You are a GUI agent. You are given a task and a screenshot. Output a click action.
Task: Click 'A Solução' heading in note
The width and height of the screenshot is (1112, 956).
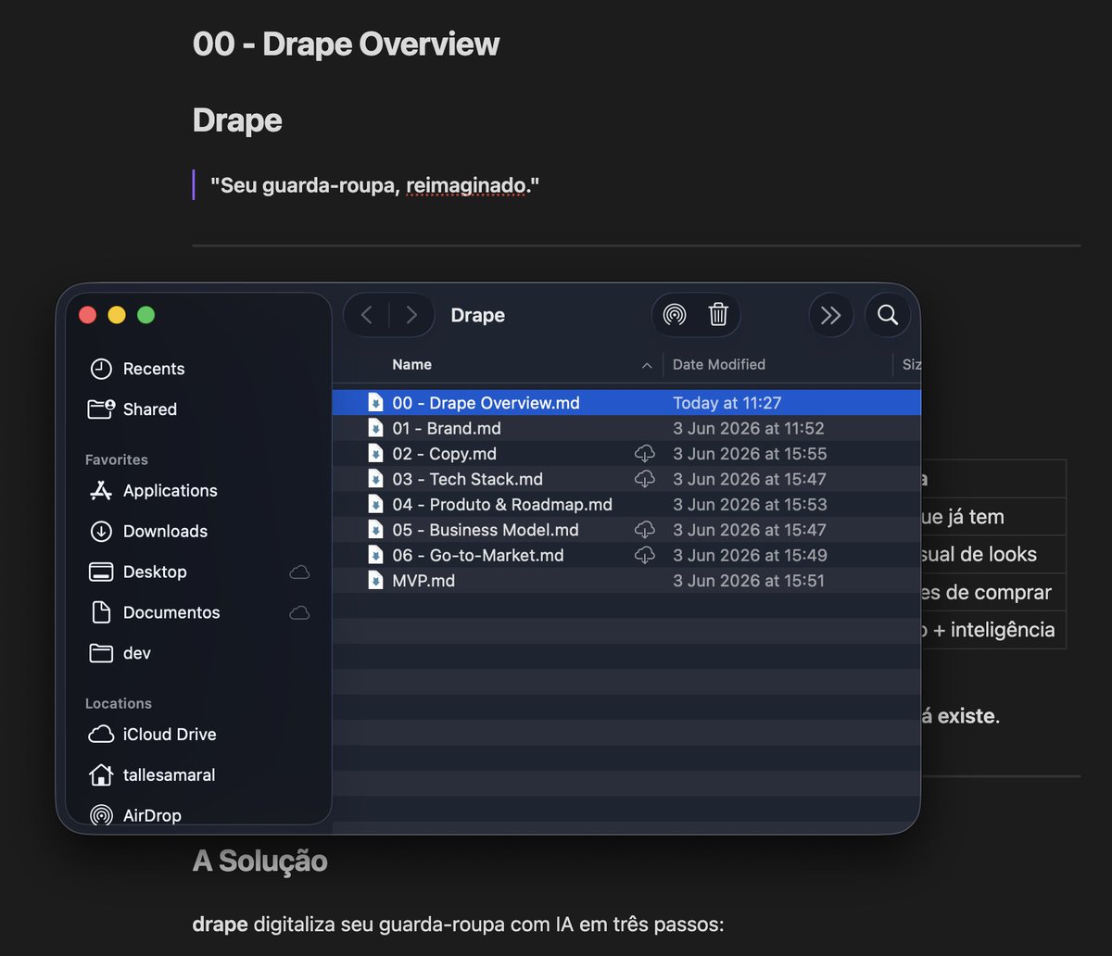(260, 861)
